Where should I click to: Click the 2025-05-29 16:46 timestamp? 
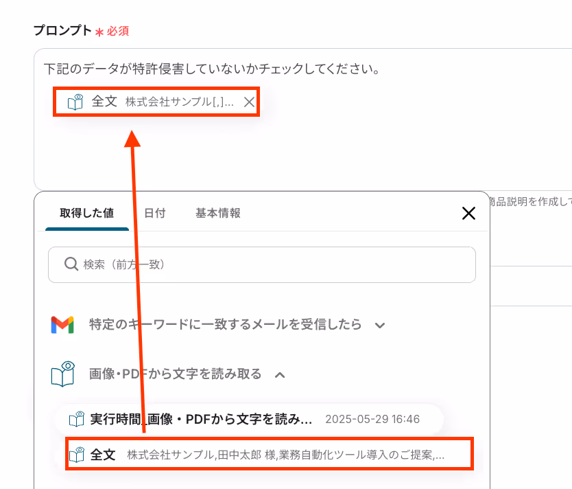point(372,419)
